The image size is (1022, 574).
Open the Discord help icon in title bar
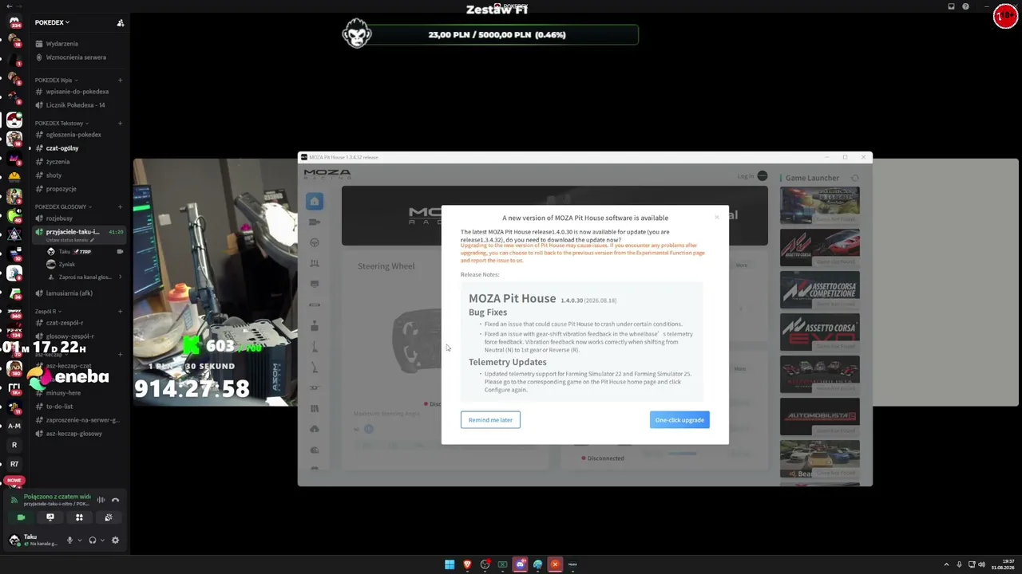tap(965, 6)
